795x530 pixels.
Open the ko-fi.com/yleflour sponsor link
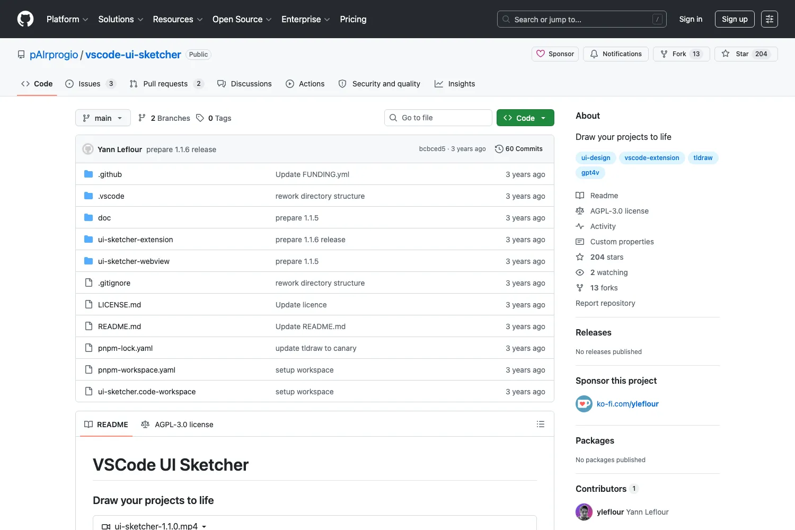point(628,404)
